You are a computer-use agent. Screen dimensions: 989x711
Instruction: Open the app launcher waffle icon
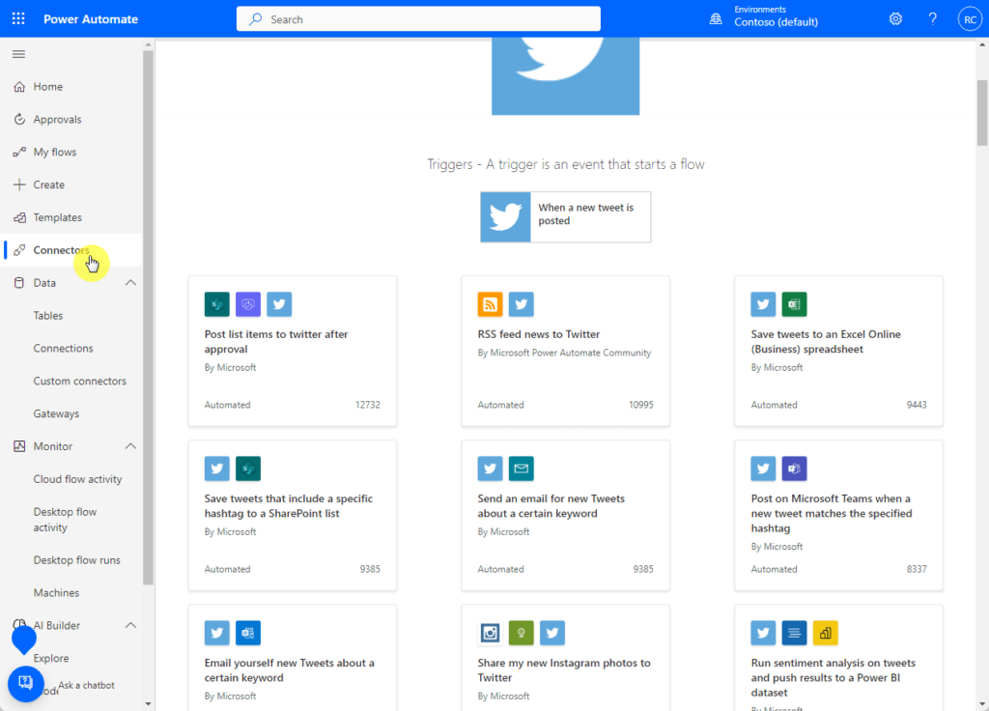[18, 19]
